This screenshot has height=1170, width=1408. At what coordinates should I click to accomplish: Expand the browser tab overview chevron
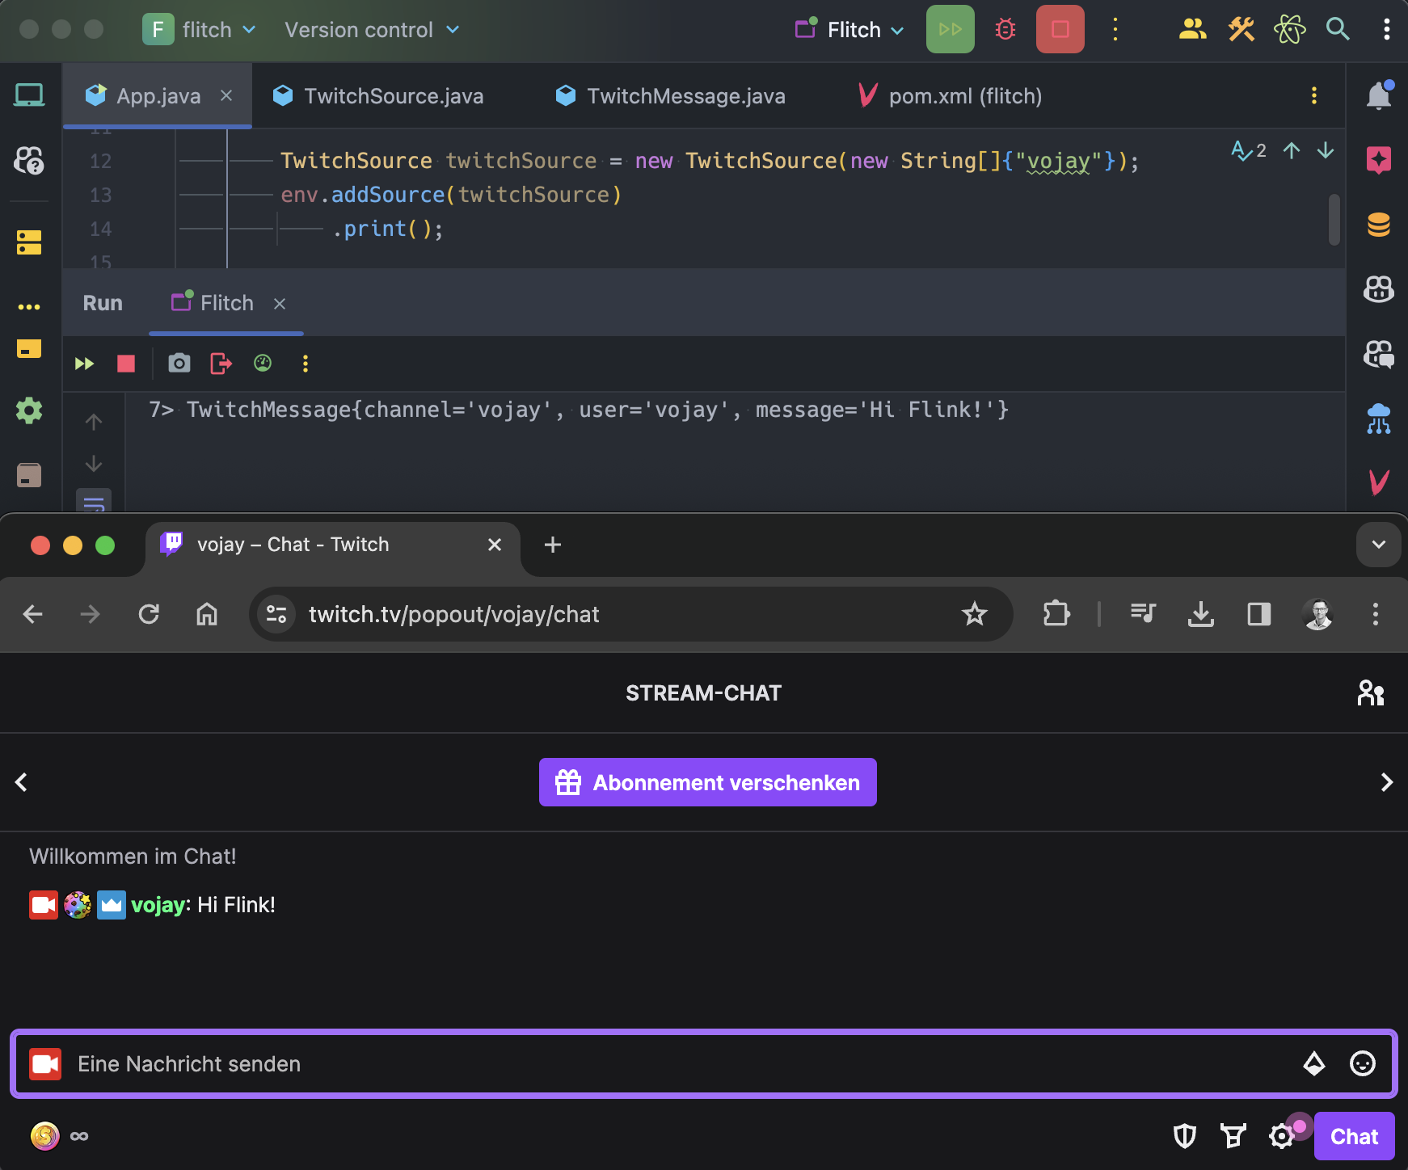click(1379, 545)
